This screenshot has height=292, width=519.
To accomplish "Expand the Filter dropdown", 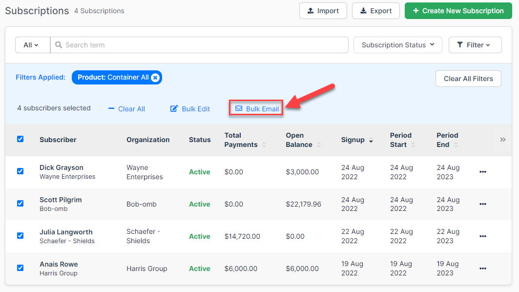I will coord(475,45).
